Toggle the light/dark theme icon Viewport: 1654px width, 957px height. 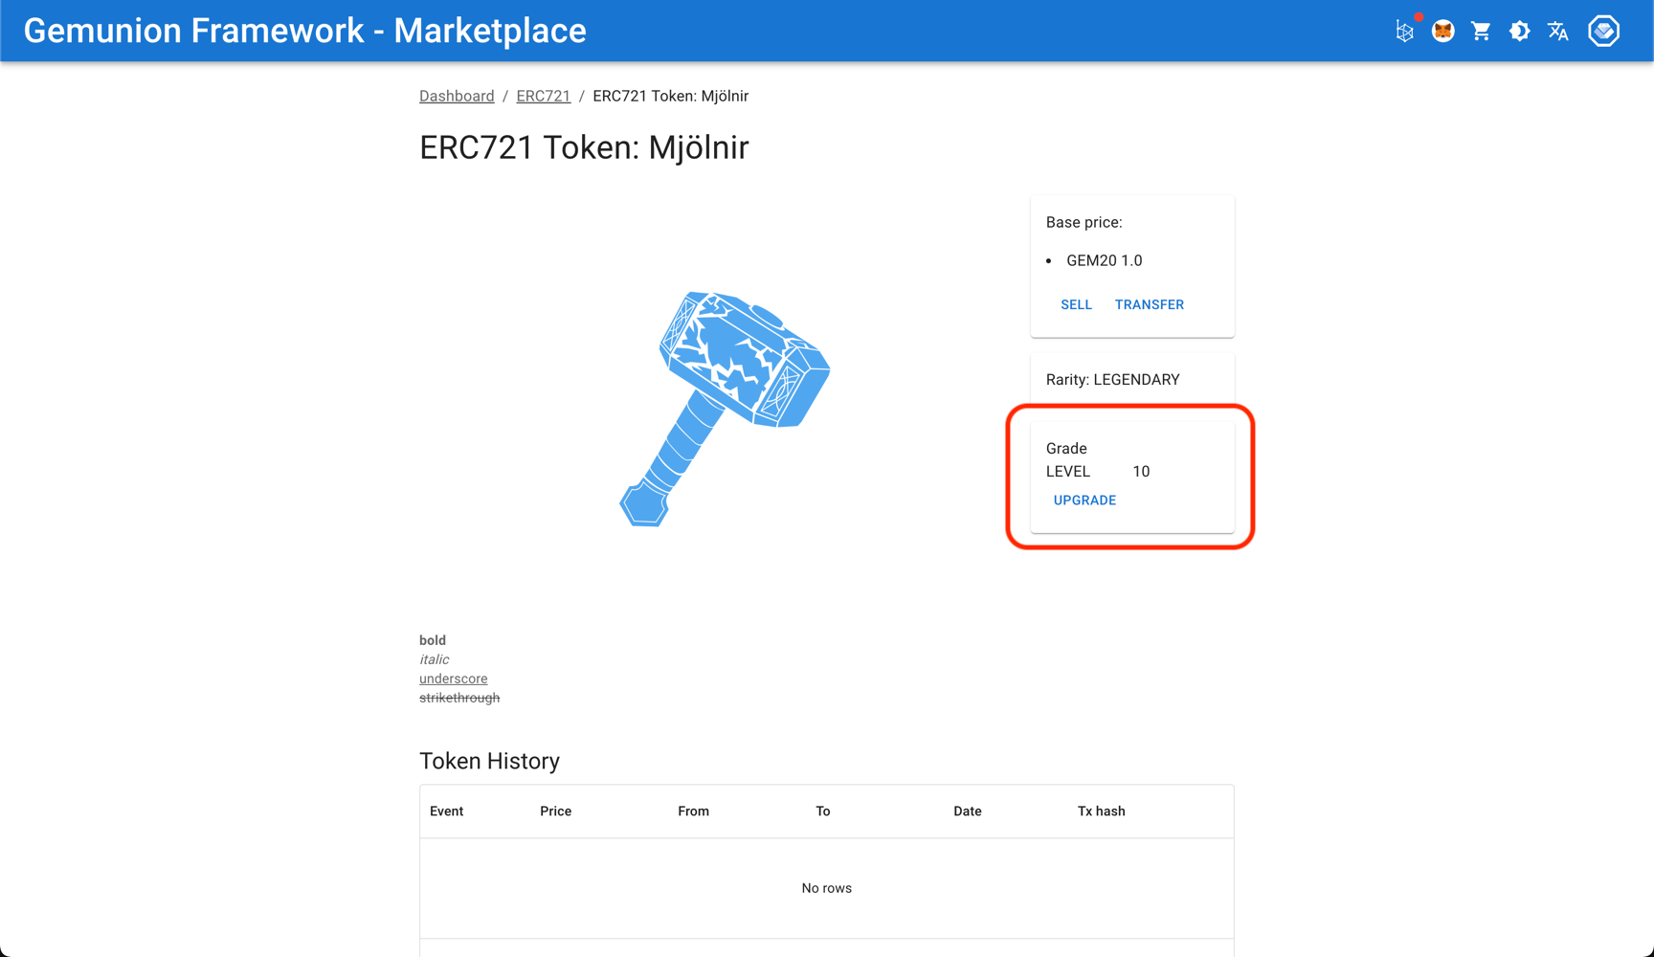[1520, 31]
